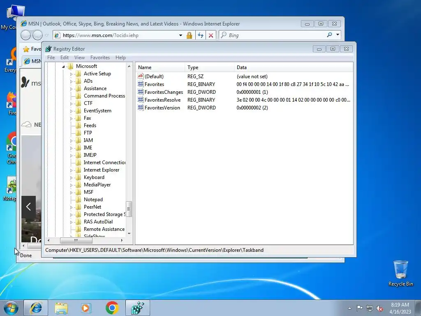Image resolution: width=421 pixels, height=316 pixels.
Task: Click previous slide arrow on MSN page
Action: click(x=28, y=207)
